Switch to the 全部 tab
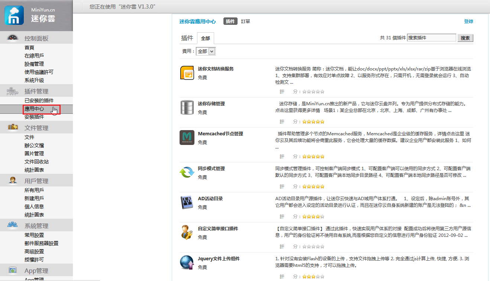490x281 pixels. (x=206, y=39)
